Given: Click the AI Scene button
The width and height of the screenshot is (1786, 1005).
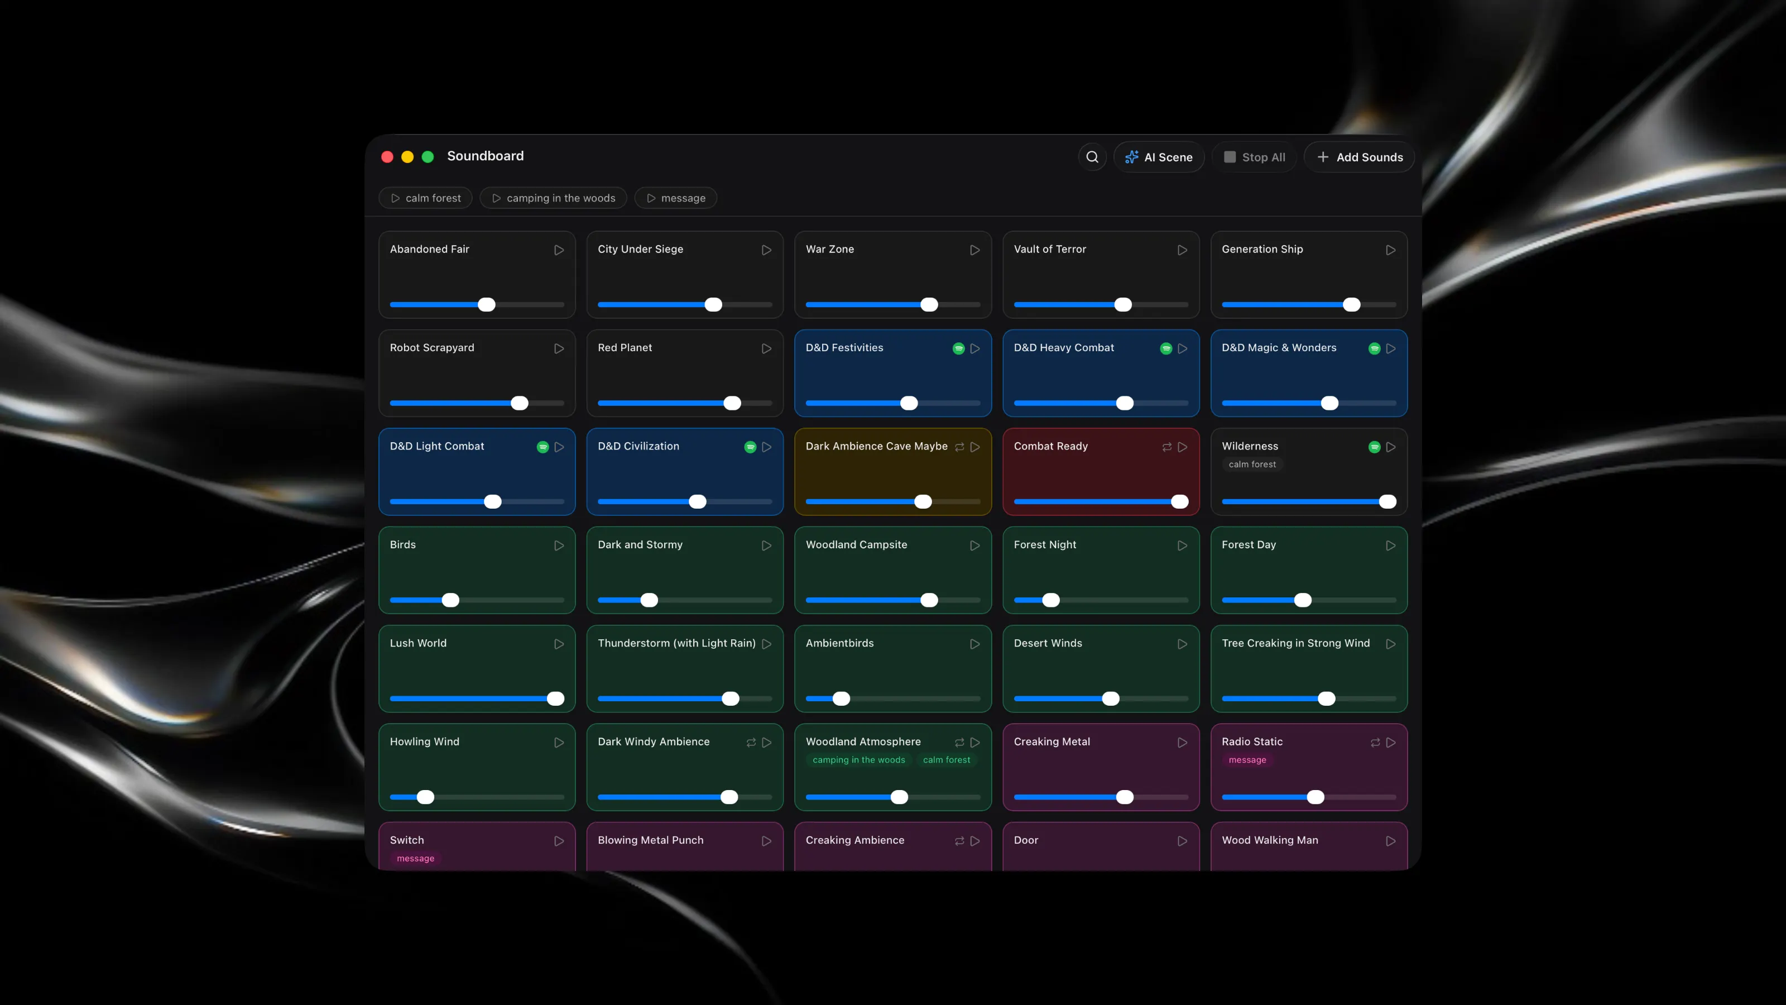Looking at the screenshot, I should point(1159,157).
